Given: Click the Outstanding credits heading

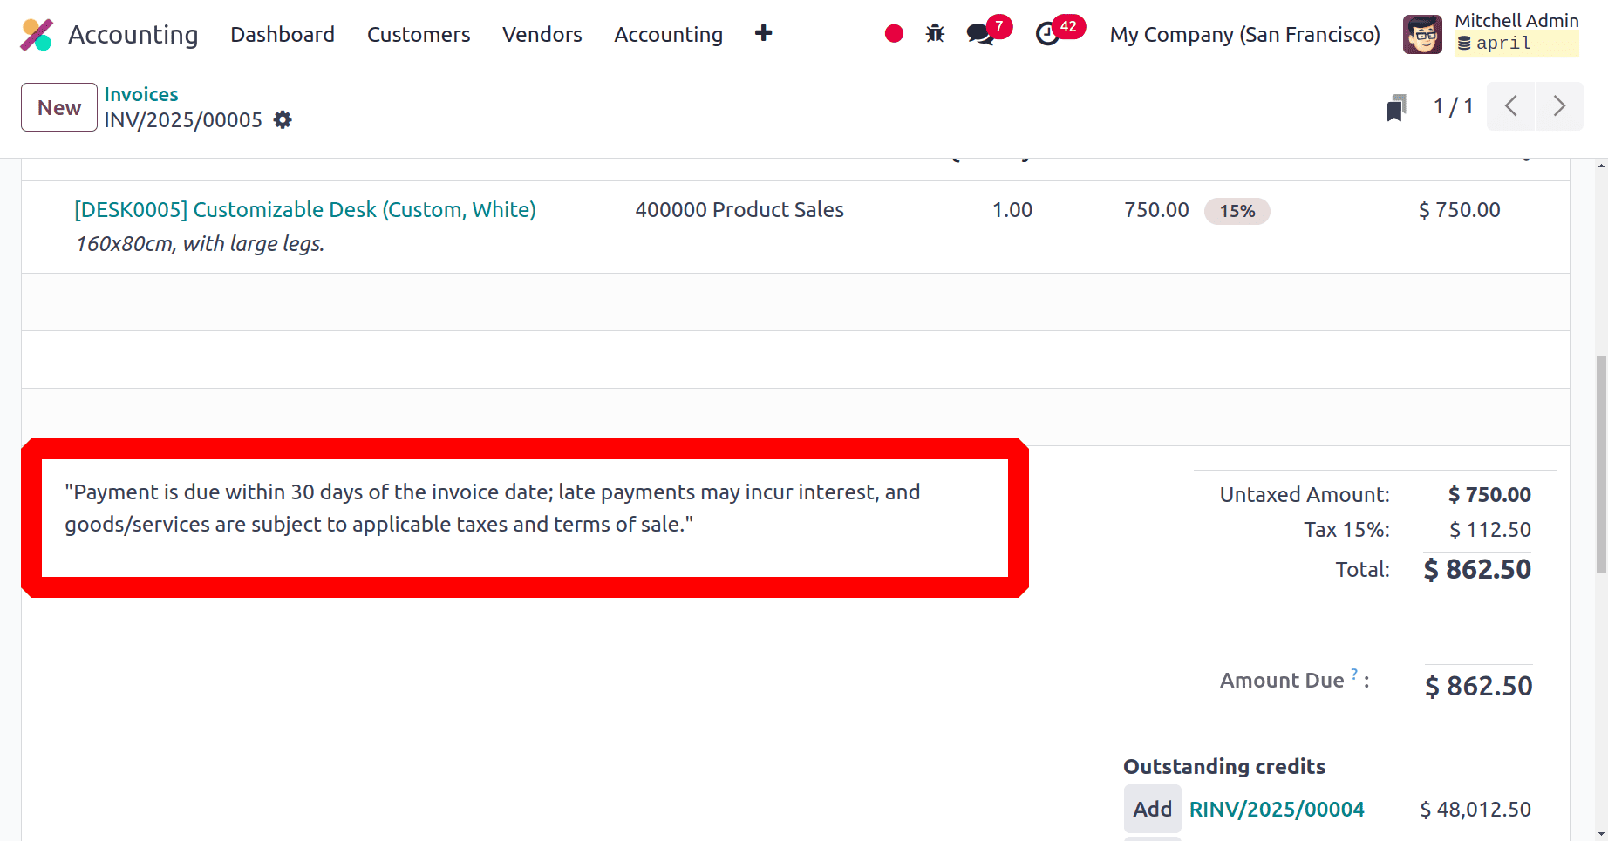Looking at the screenshot, I should 1224,767.
